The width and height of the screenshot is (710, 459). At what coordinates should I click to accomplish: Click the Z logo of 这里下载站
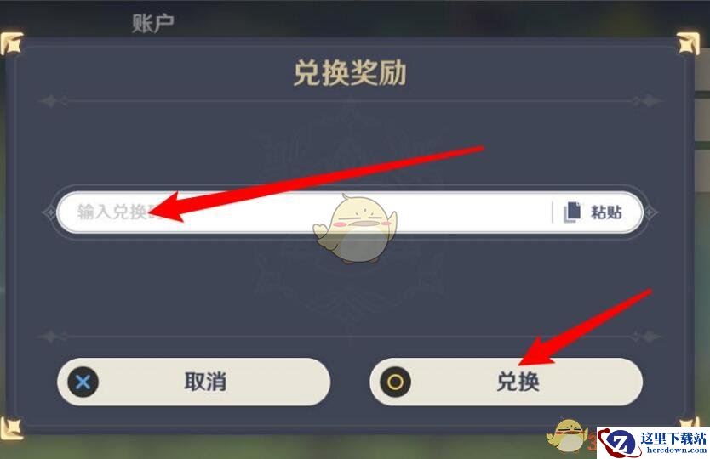pyautogui.click(x=618, y=443)
